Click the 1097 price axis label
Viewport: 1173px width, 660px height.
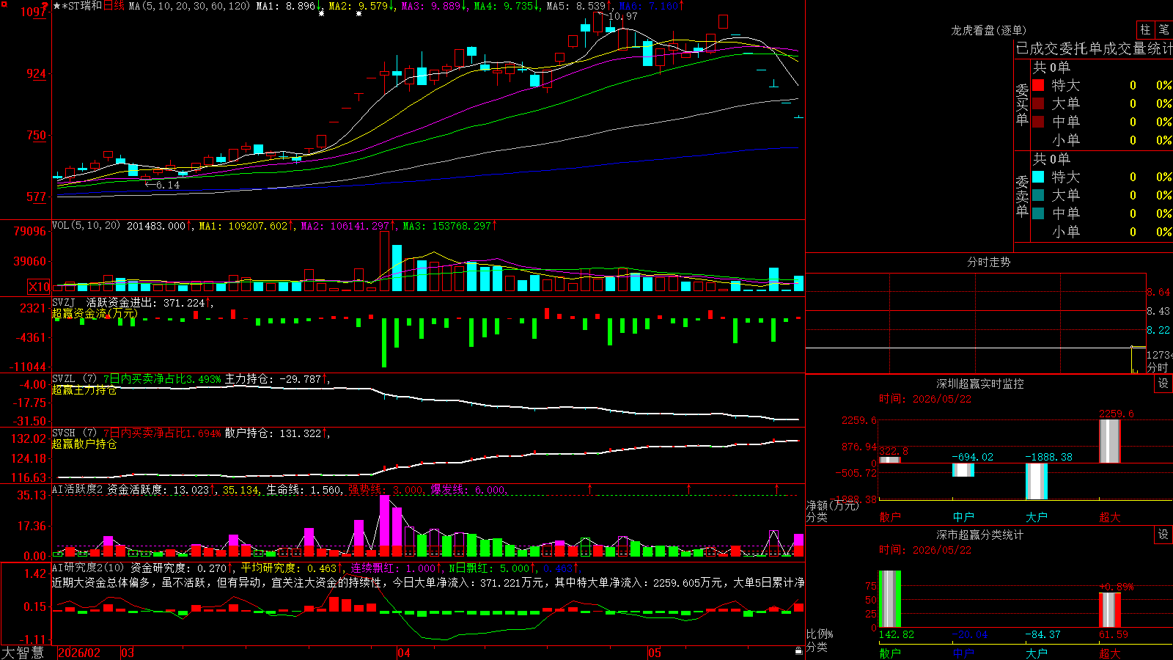click(34, 12)
